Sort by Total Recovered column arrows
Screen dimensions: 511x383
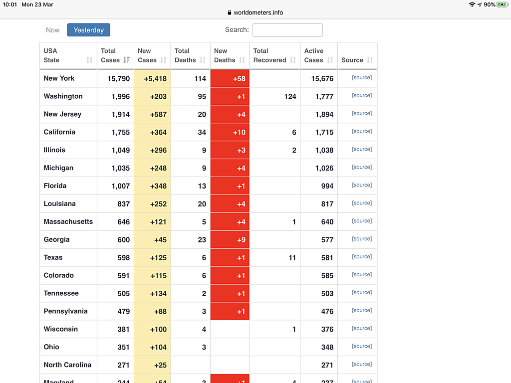[x=293, y=60]
